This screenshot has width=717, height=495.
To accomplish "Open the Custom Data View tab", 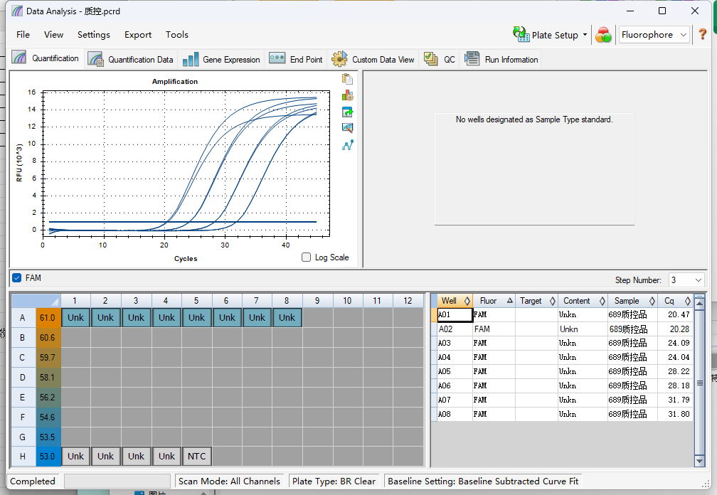I will tap(373, 60).
